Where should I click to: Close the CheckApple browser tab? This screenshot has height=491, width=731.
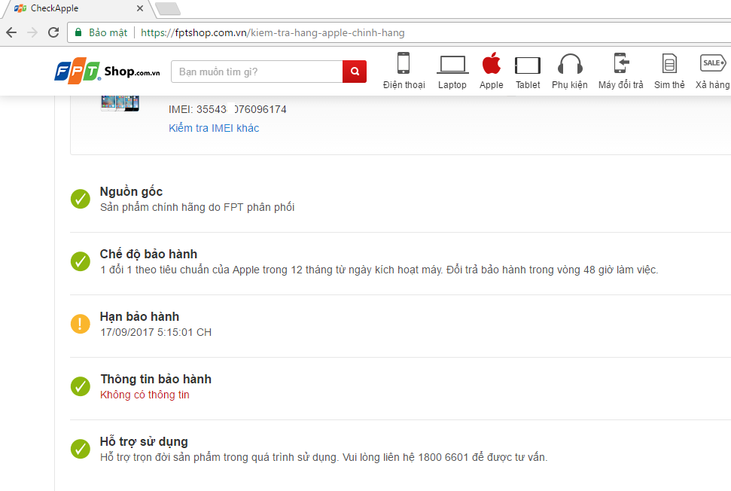(140, 8)
